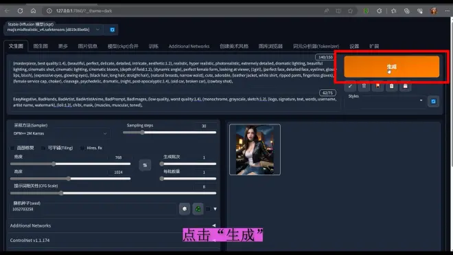The width and height of the screenshot is (453, 255).
Task: Enable 可平铺(Tiling) checkbox
Action: [x=43, y=148]
